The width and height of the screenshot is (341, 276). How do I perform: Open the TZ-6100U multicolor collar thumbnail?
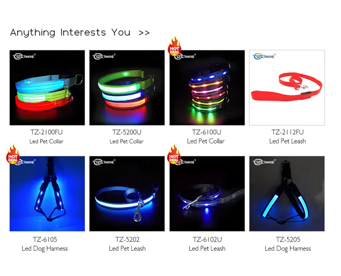(x=207, y=88)
